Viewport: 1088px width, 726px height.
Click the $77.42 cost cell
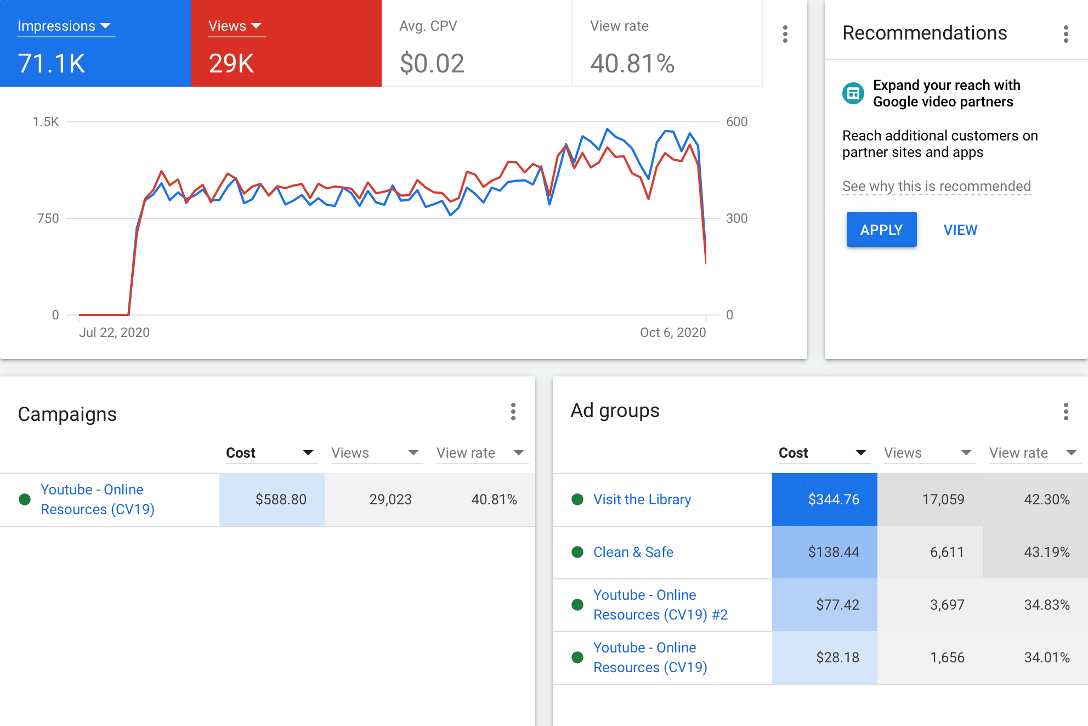coord(825,605)
